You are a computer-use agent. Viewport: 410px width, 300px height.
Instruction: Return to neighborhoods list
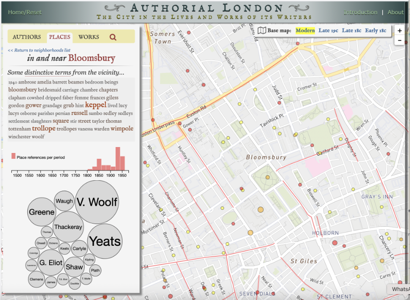(x=39, y=50)
